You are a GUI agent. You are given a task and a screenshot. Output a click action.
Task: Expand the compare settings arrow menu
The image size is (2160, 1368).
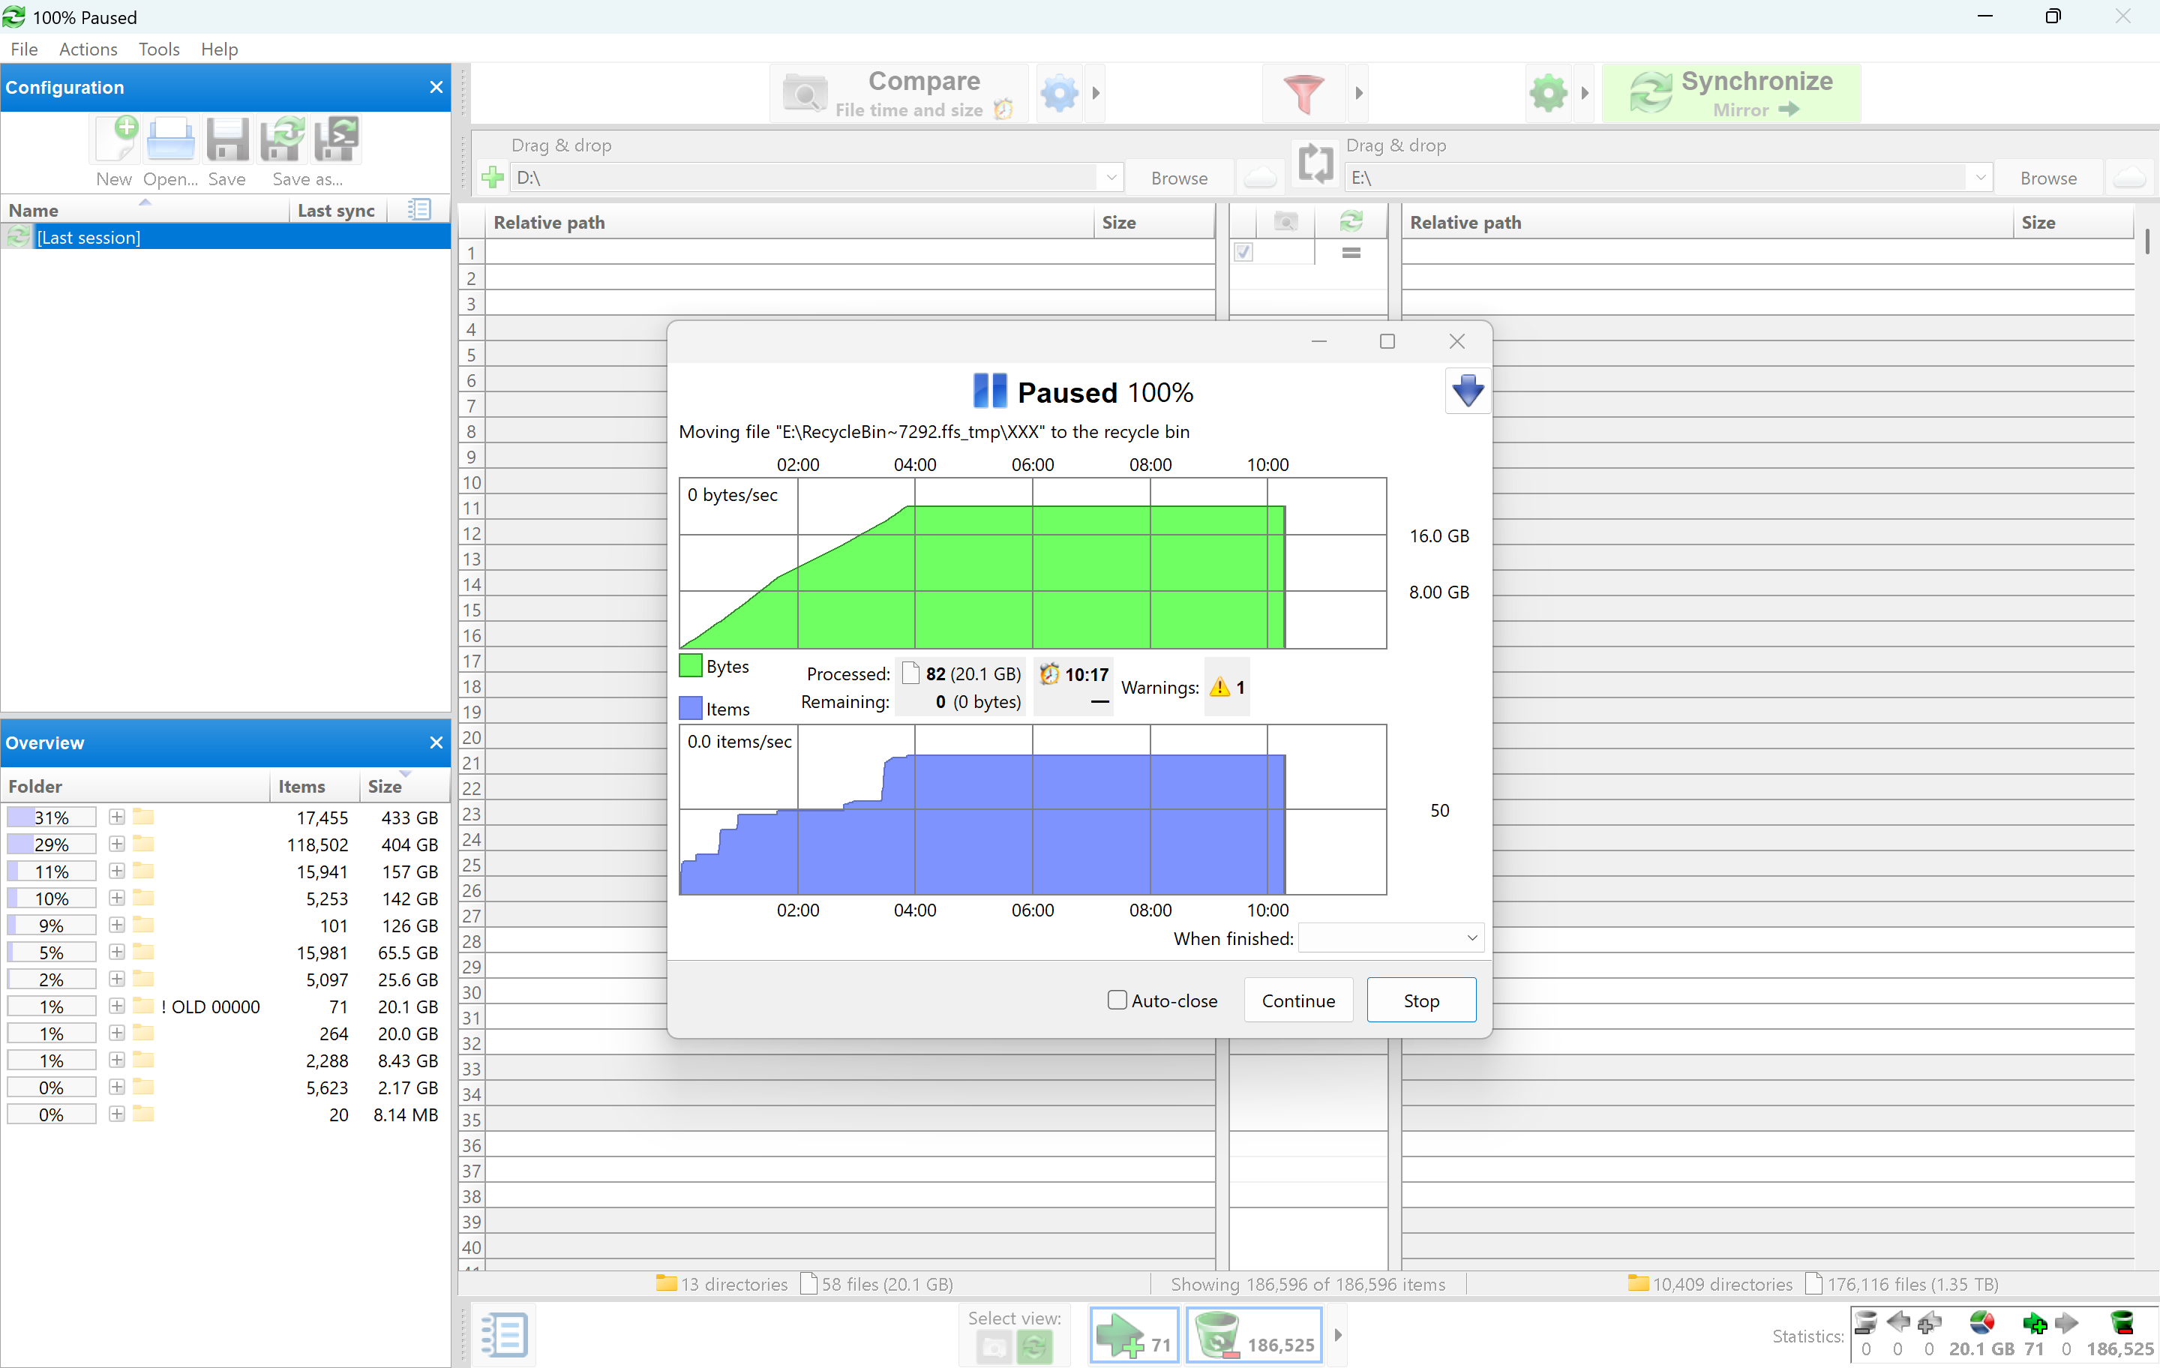coord(1095,93)
